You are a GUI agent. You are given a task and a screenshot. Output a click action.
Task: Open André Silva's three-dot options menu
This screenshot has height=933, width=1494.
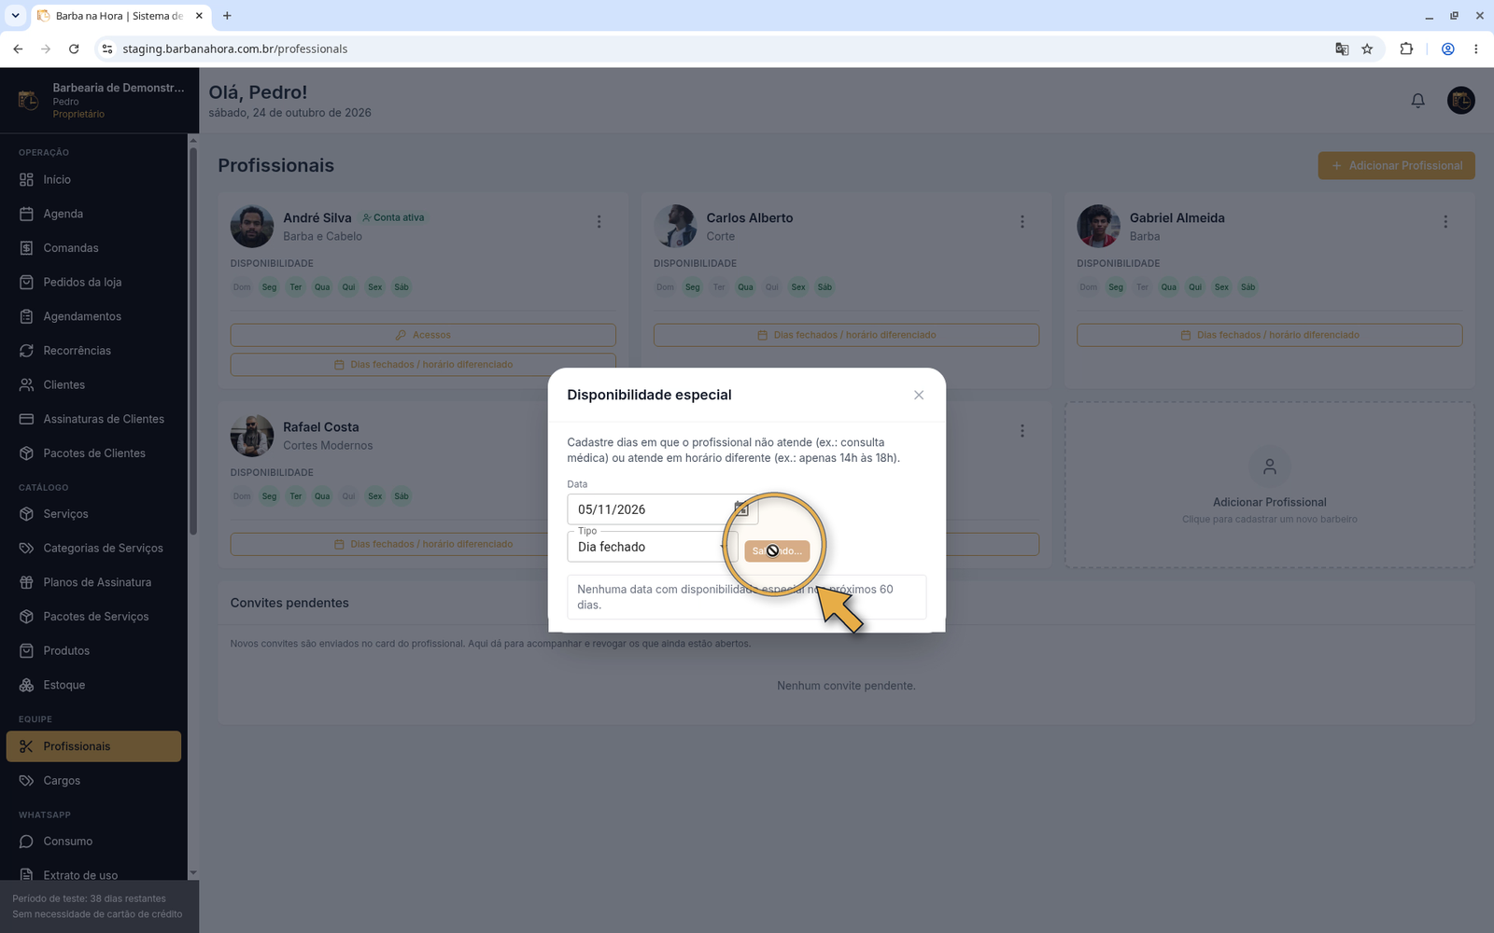pos(599,222)
